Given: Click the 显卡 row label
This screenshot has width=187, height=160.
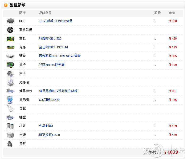Looking at the screenshot, I should click(22, 65).
